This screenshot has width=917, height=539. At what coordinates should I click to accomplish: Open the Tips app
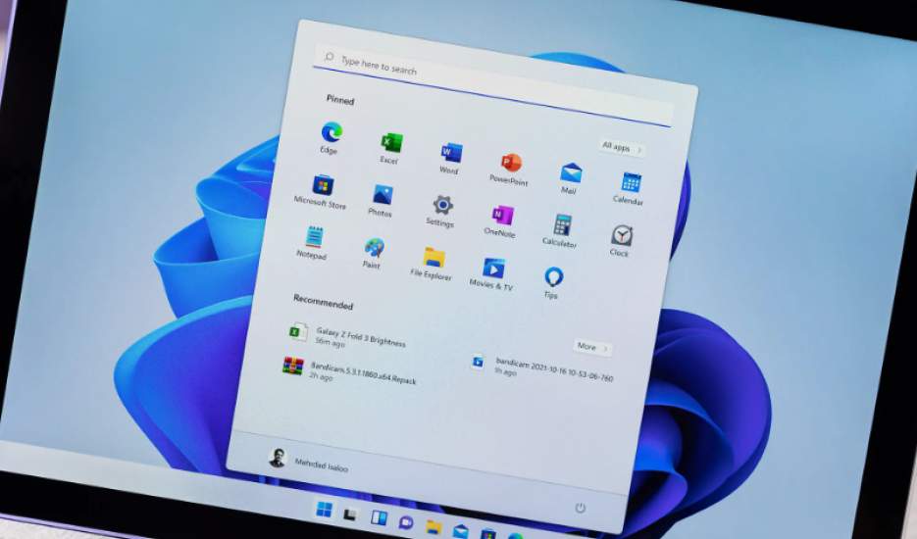(x=553, y=277)
